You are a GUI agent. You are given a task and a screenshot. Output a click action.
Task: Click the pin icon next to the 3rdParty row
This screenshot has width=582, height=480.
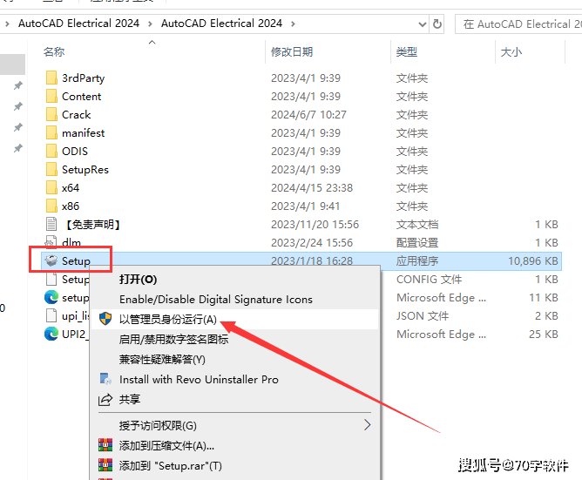click(x=17, y=85)
